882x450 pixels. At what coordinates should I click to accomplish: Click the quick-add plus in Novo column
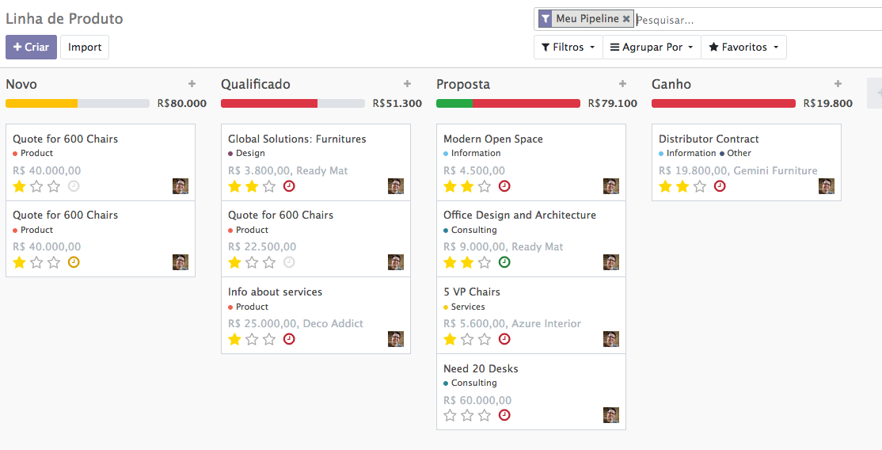coord(192,84)
